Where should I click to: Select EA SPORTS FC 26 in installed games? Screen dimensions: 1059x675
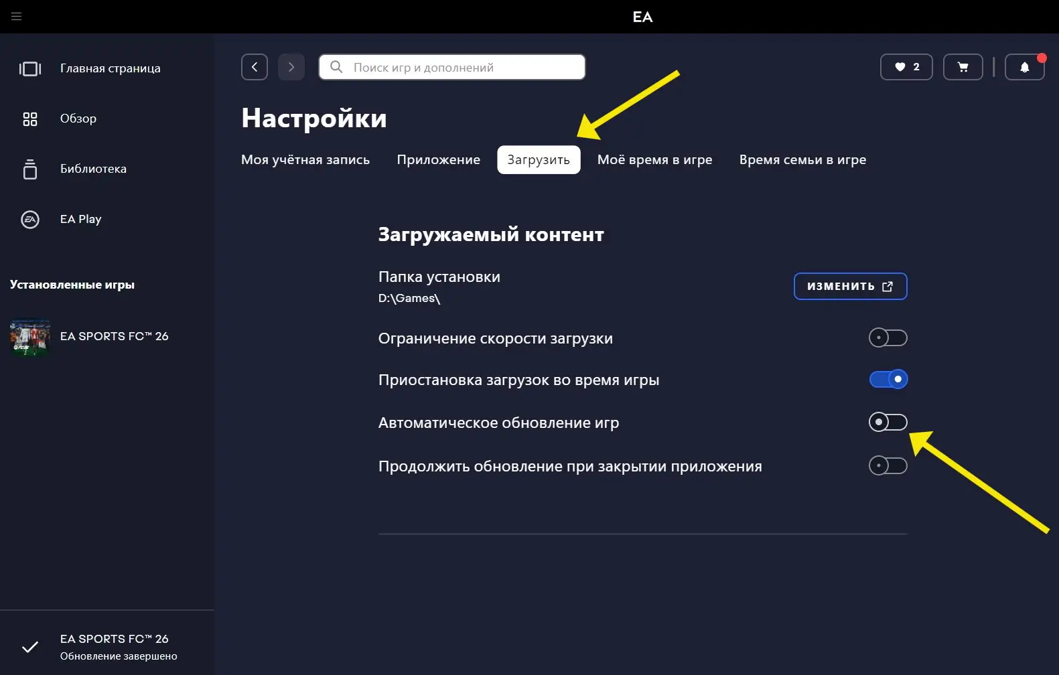coord(114,336)
